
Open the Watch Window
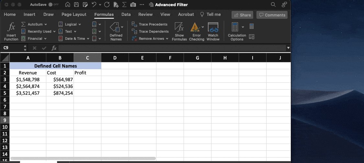coord(213,32)
